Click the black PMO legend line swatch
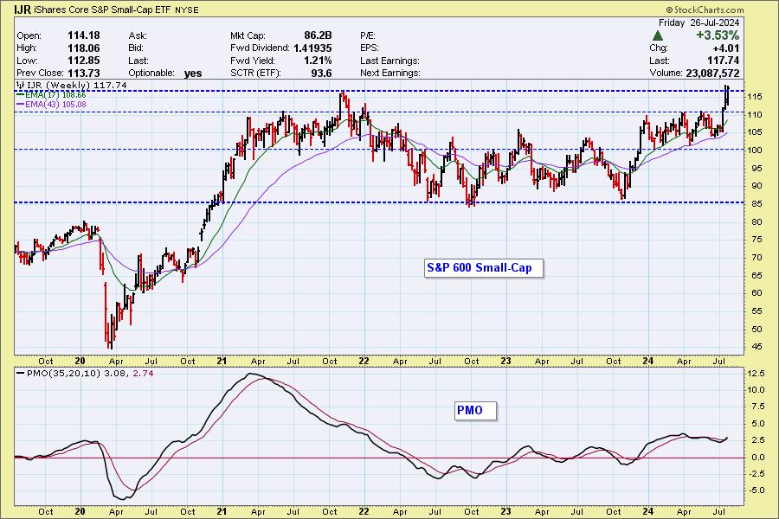 pos(21,373)
